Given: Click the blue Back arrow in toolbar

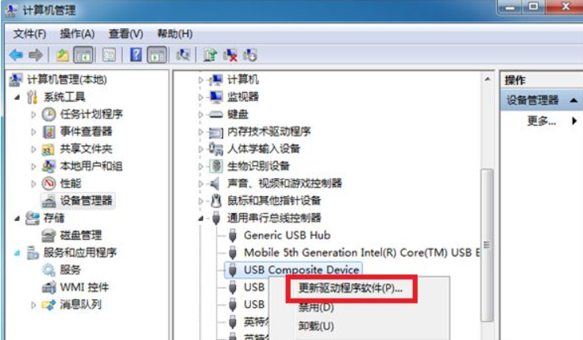Looking at the screenshot, I should [x=16, y=55].
